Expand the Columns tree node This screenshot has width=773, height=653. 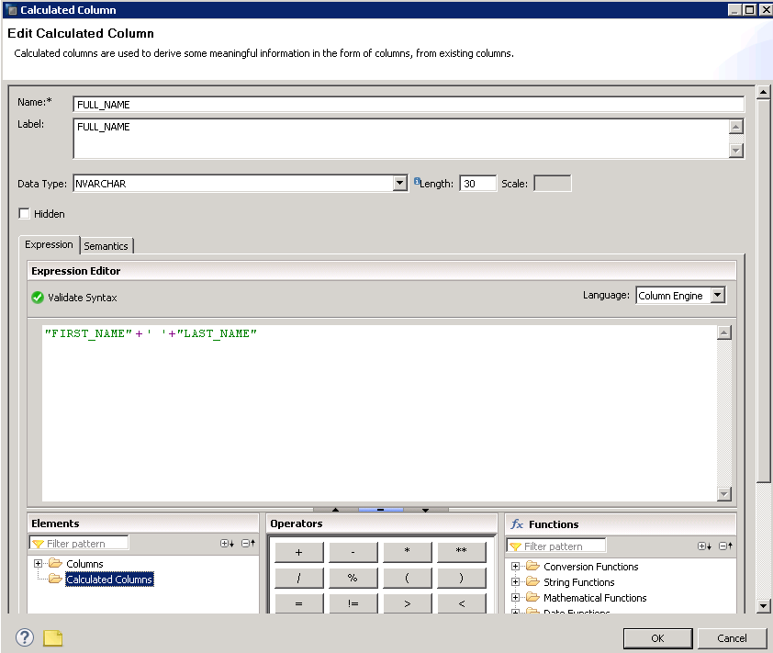click(38, 563)
